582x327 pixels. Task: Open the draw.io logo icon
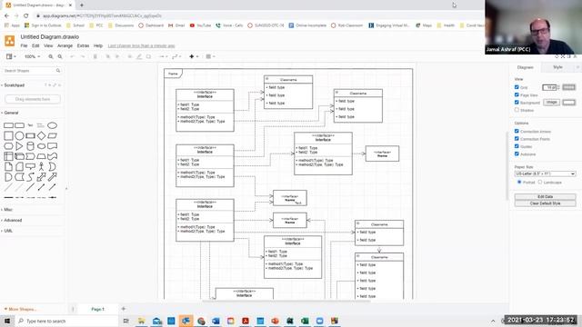pos(10,40)
